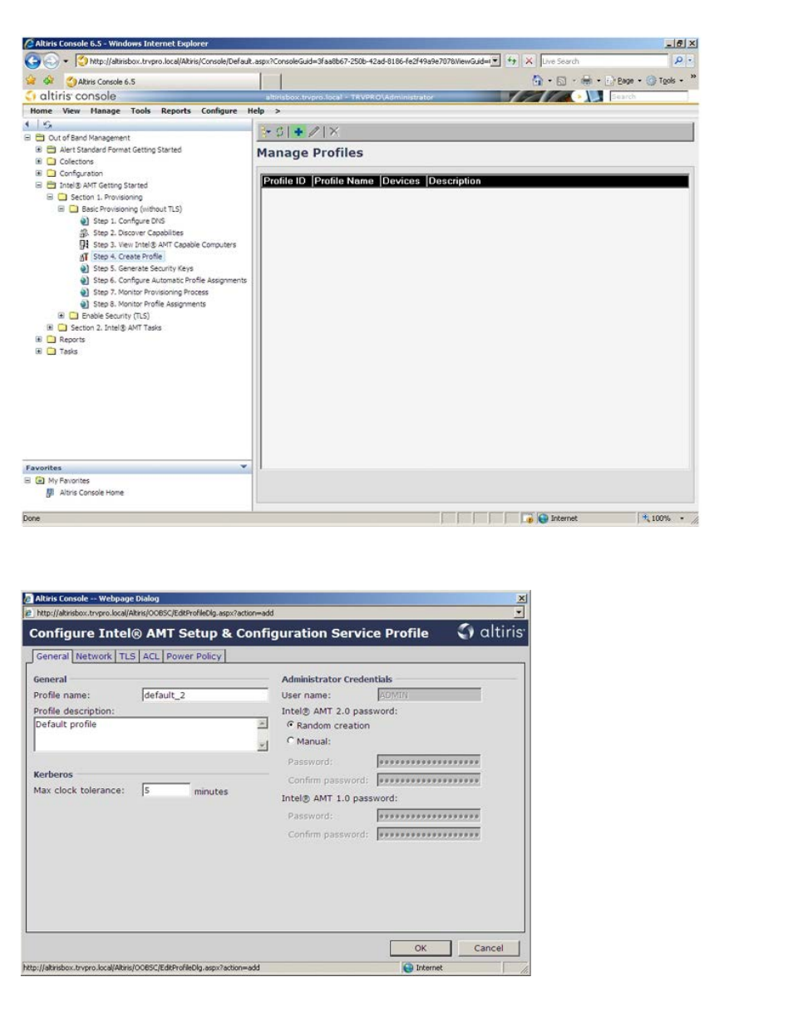This screenshot has width=793, height=1026.
Task: Switch to the TLS tab
Action: 127,656
